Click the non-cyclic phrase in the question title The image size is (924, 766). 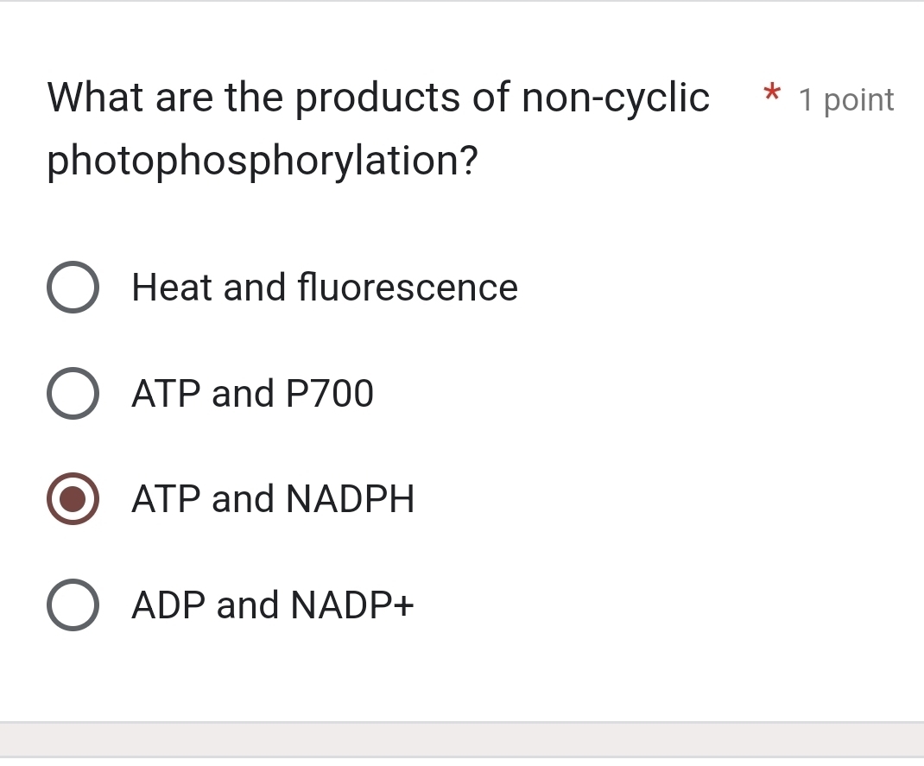click(x=615, y=97)
